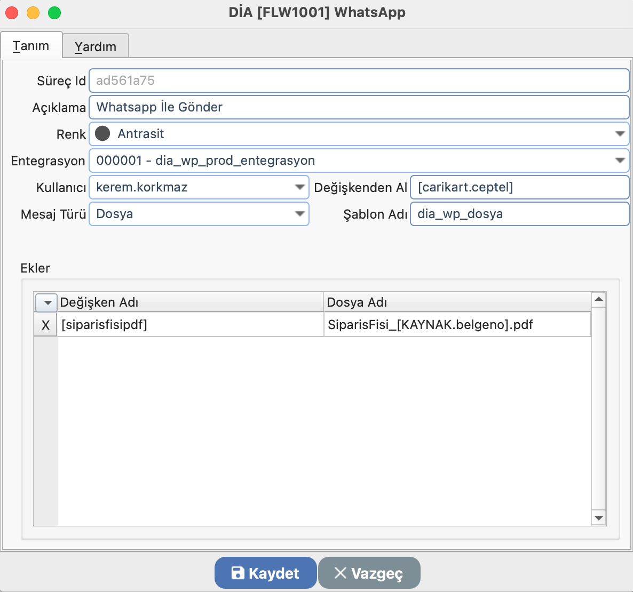Screen dimensions: 633x592
Task: Open the table column menu arrow
Action: point(46,302)
